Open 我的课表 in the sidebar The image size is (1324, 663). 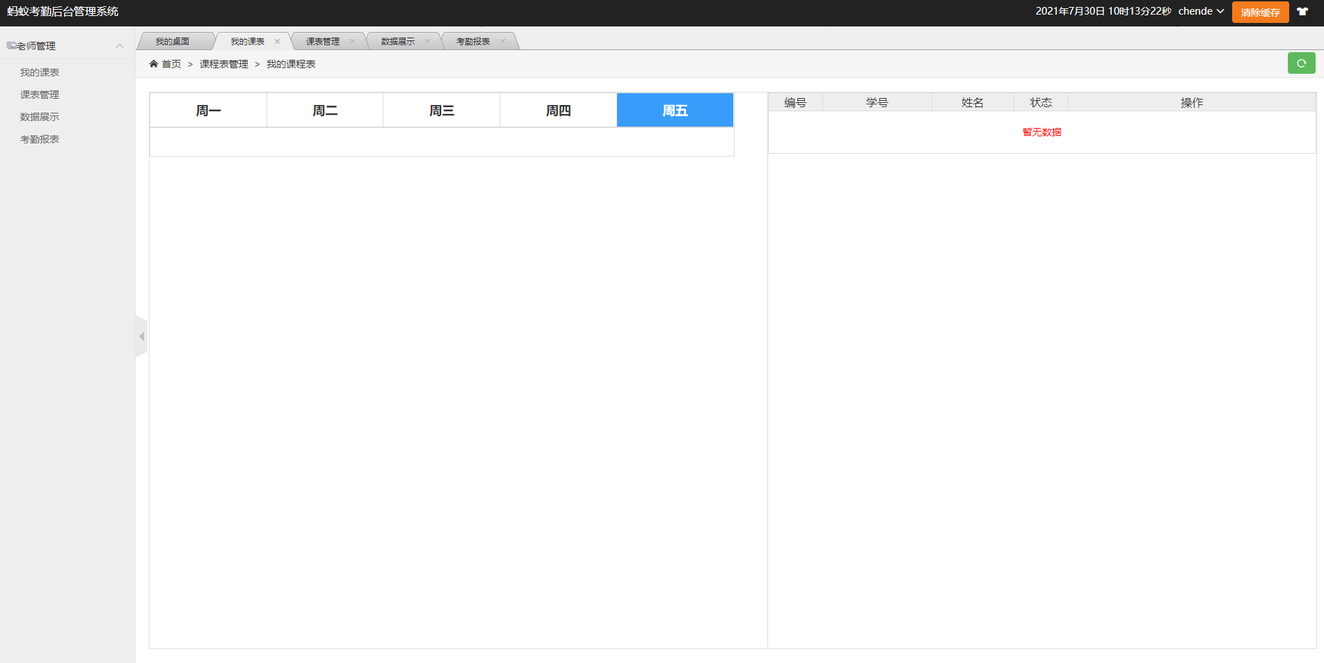[40, 72]
